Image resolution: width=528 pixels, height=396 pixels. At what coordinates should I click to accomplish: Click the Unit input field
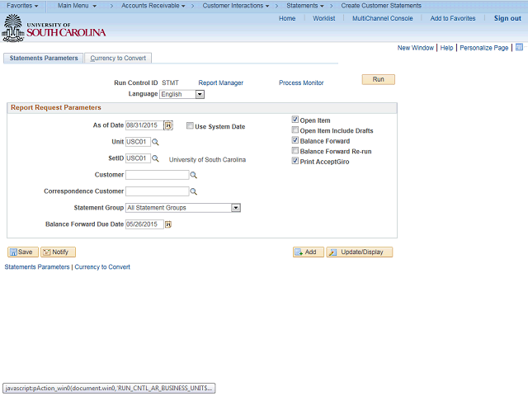(x=138, y=142)
